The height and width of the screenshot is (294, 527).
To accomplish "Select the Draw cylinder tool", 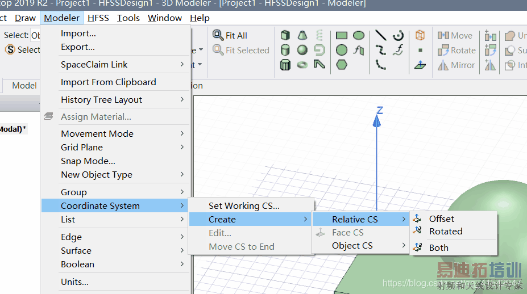I will (x=285, y=51).
